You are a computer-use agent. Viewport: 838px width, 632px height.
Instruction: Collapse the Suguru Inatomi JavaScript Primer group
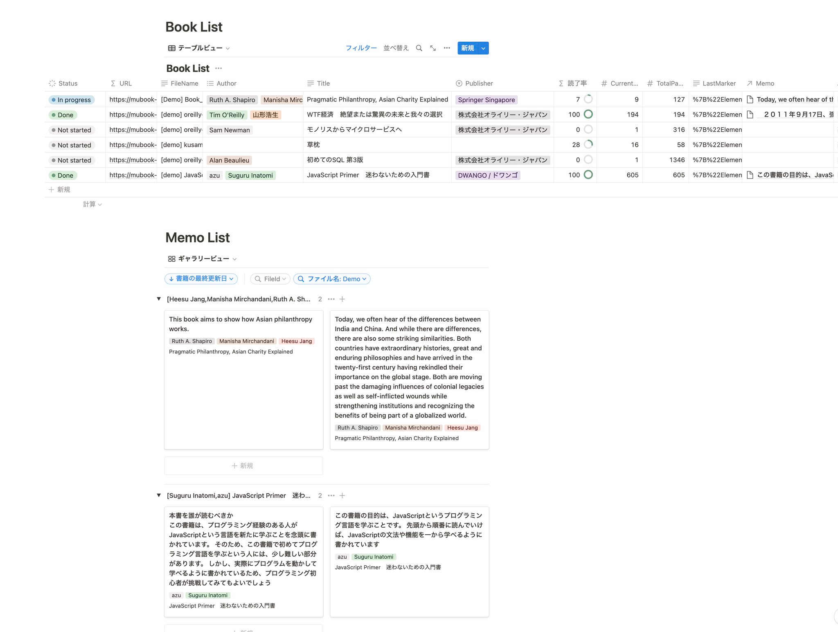(x=159, y=495)
